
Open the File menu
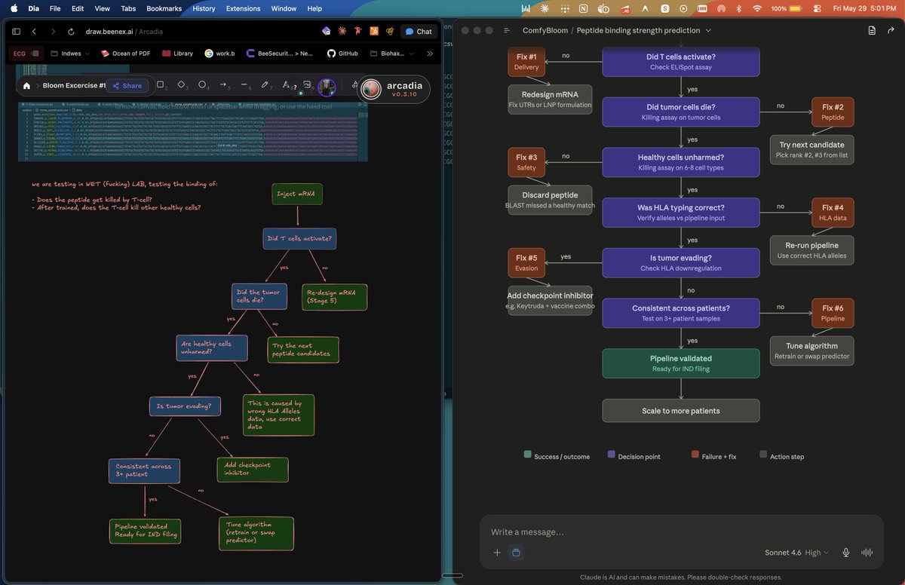point(55,8)
